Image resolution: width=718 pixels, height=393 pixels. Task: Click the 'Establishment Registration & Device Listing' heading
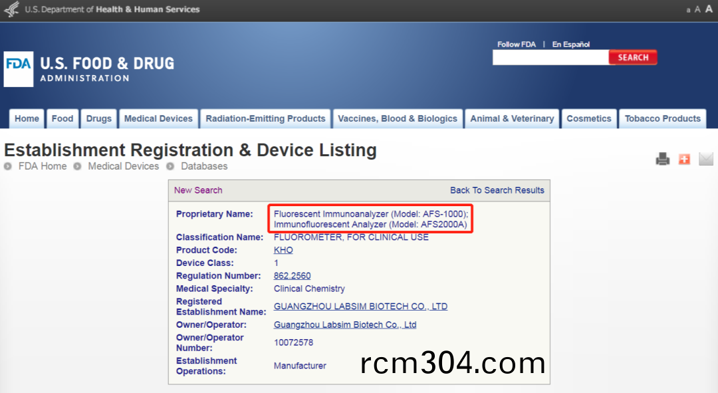coord(191,150)
